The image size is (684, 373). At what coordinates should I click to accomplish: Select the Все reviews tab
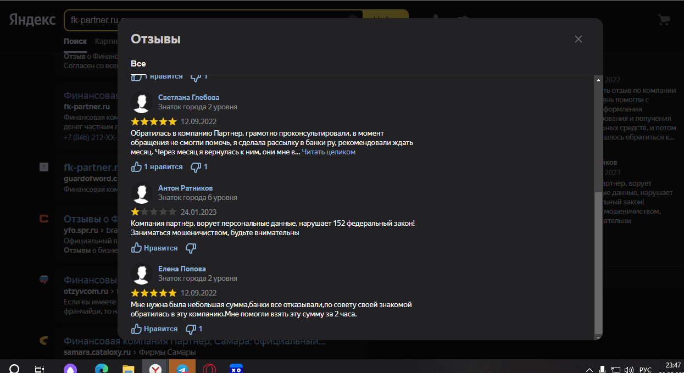138,64
